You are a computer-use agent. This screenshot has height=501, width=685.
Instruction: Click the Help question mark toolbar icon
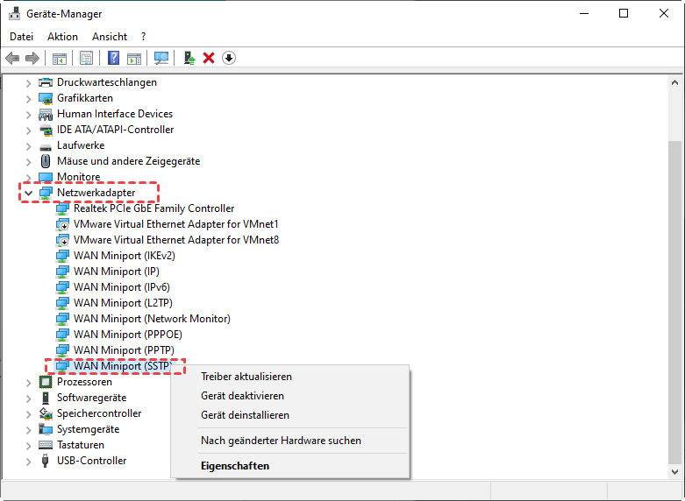point(114,58)
